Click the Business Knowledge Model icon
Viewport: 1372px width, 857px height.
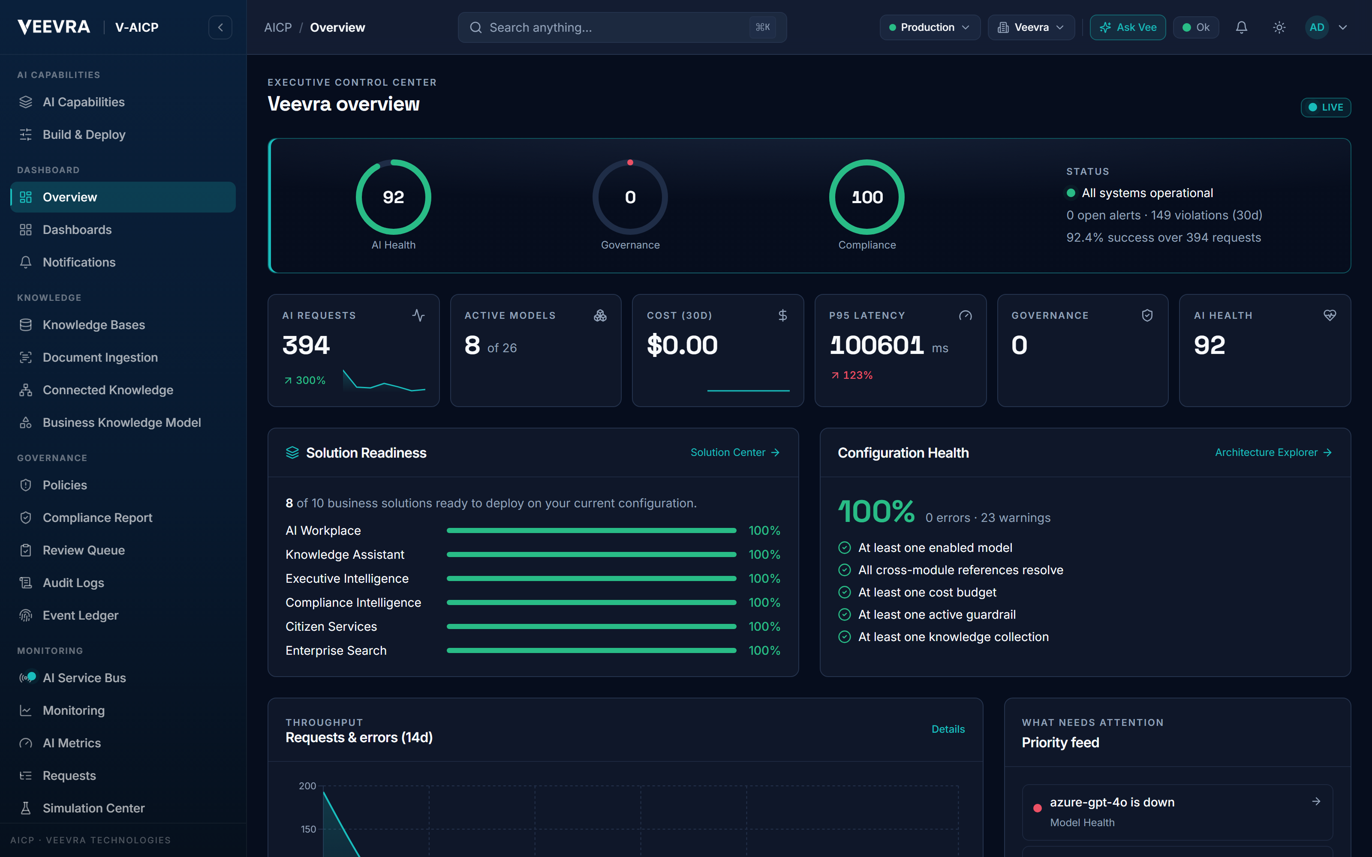coord(26,422)
